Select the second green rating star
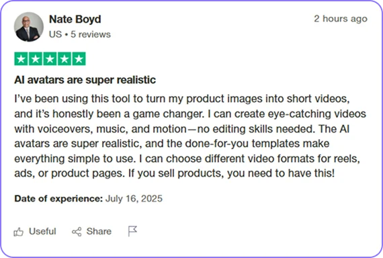 (36, 59)
